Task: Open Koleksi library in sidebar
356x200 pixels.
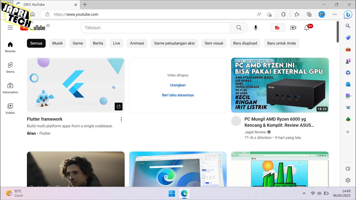Action: pyautogui.click(x=10, y=109)
